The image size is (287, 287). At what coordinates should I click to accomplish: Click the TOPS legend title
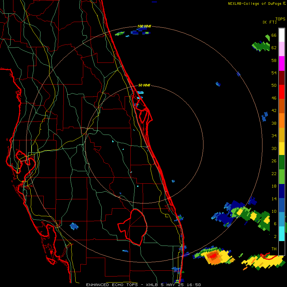[280, 19]
